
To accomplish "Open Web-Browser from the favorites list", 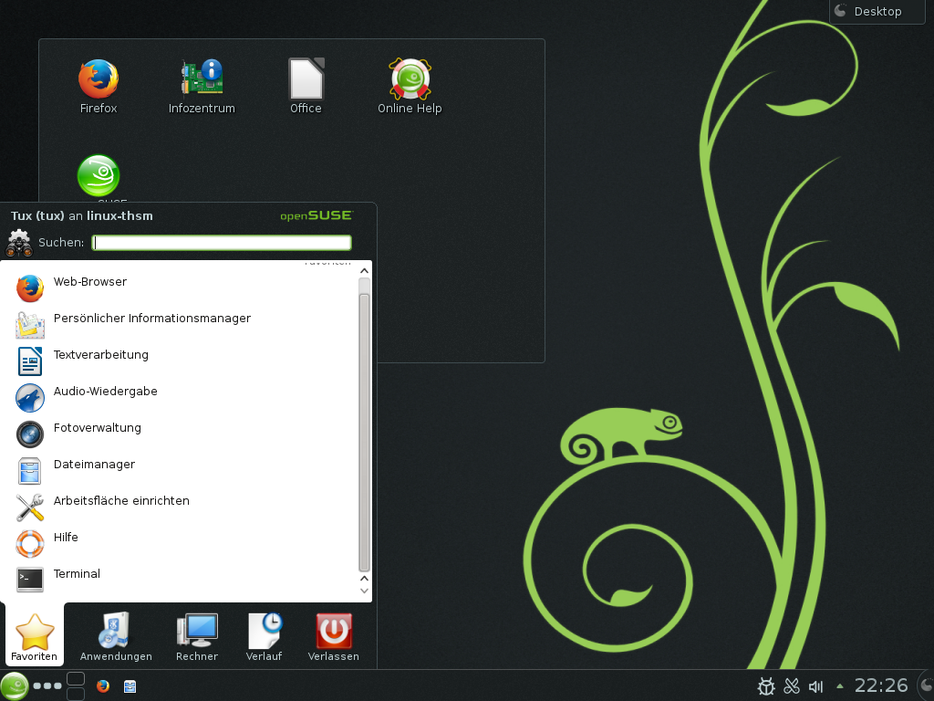I will [x=89, y=282].
